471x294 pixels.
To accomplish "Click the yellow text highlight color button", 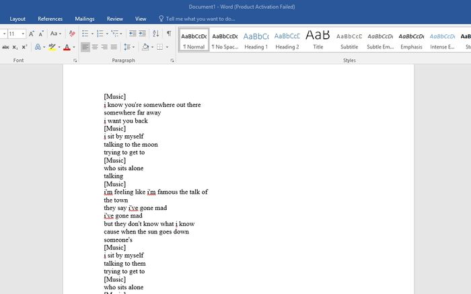I will click(x=52, y=47).
